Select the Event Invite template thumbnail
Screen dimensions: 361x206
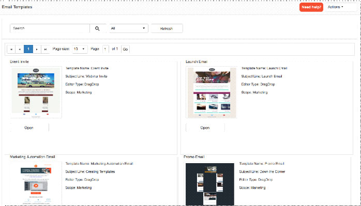pyautogui.click(x=36, y=92)
